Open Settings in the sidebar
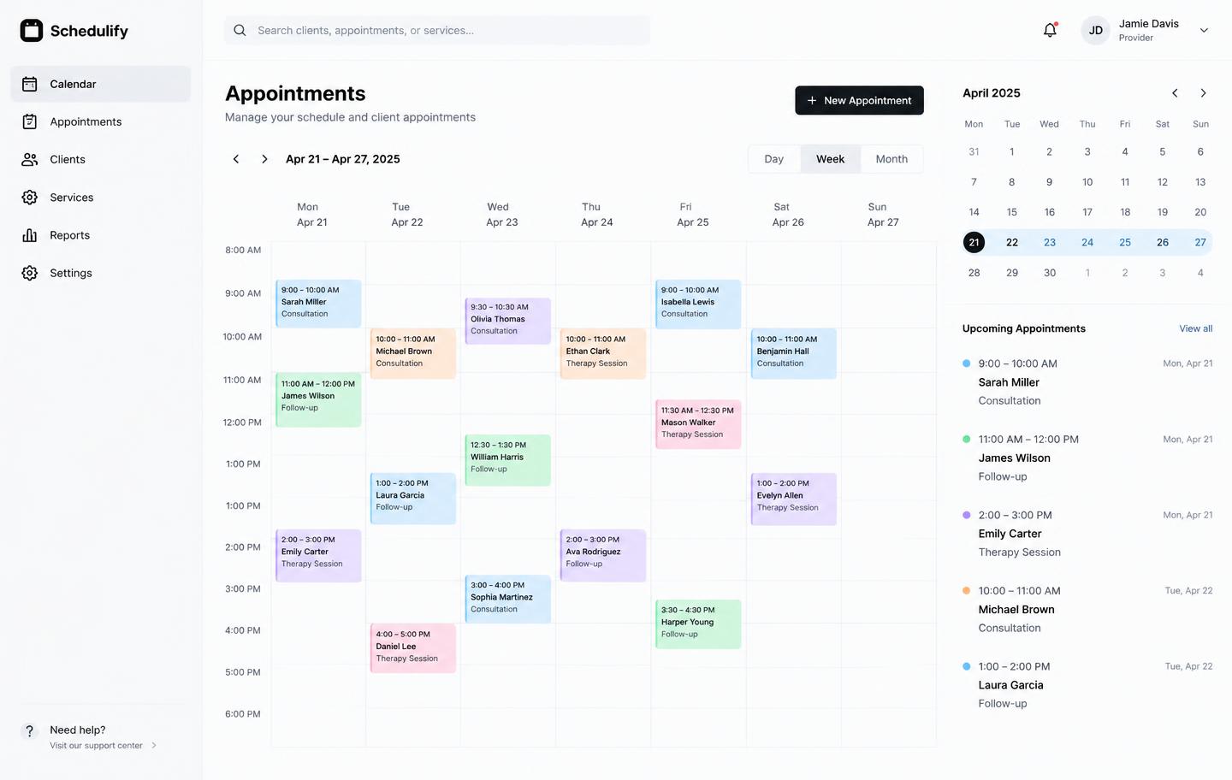 coord(101,273)
